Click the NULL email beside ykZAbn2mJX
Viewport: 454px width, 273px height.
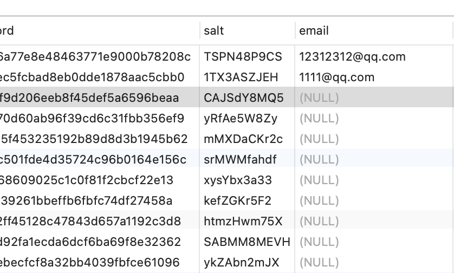click(319, 262)
